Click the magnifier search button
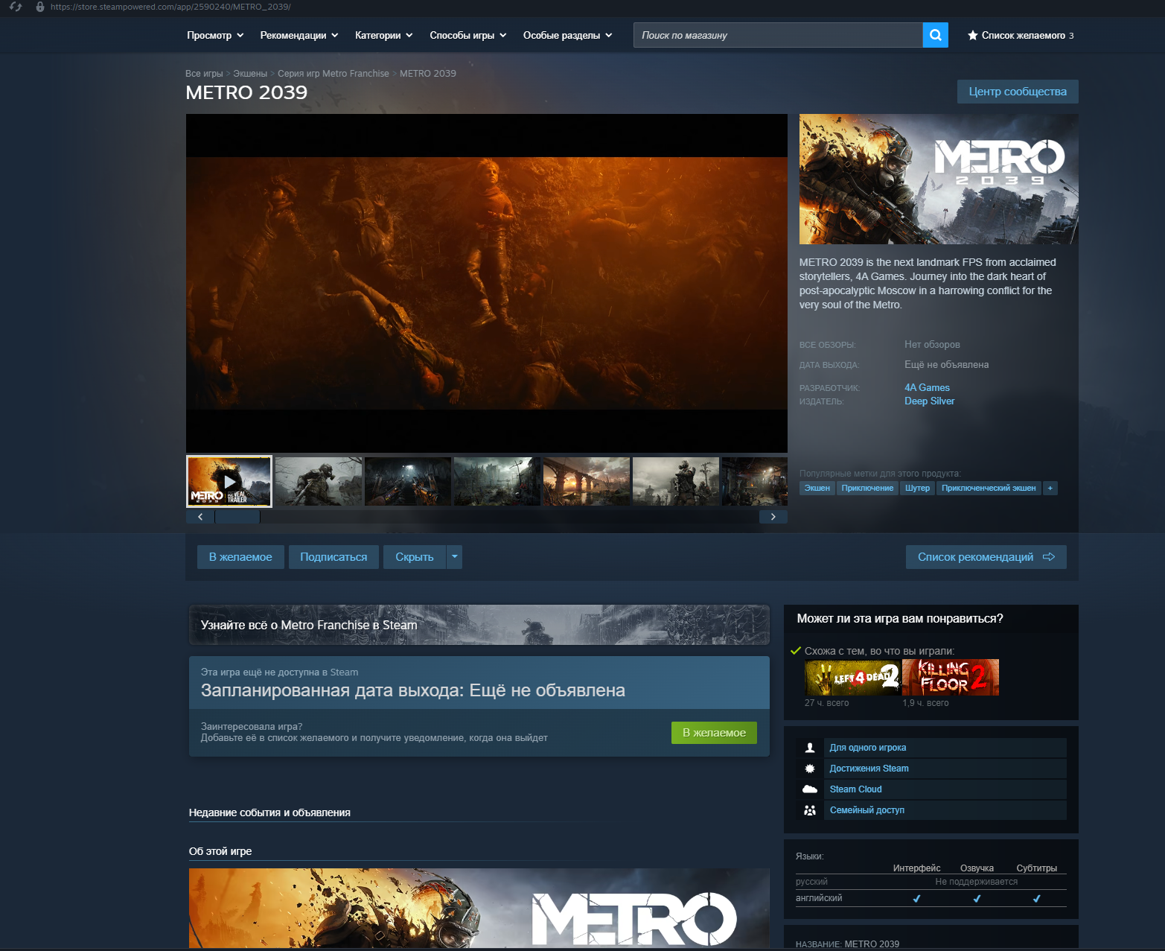Image resolution: width=1165 pixels, height=951 pixels. [935, 35]
